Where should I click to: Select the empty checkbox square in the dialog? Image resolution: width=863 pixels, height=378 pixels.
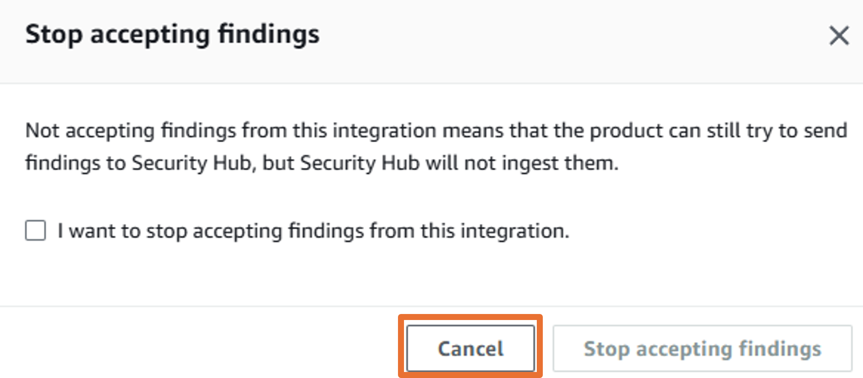point(36,231)
